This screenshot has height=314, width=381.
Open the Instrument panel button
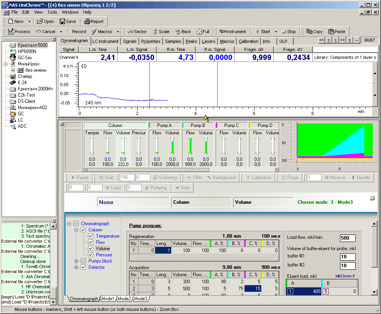pos(232,32)
